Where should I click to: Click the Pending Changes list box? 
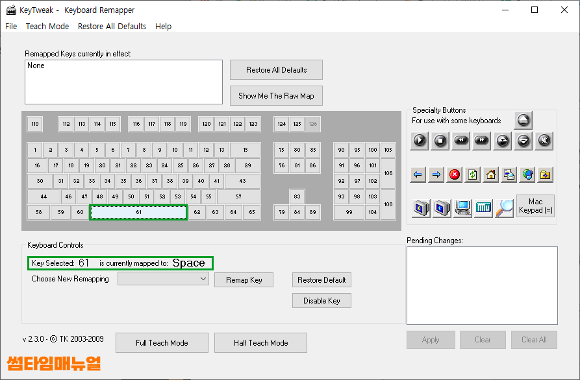(x=482, y=285)
